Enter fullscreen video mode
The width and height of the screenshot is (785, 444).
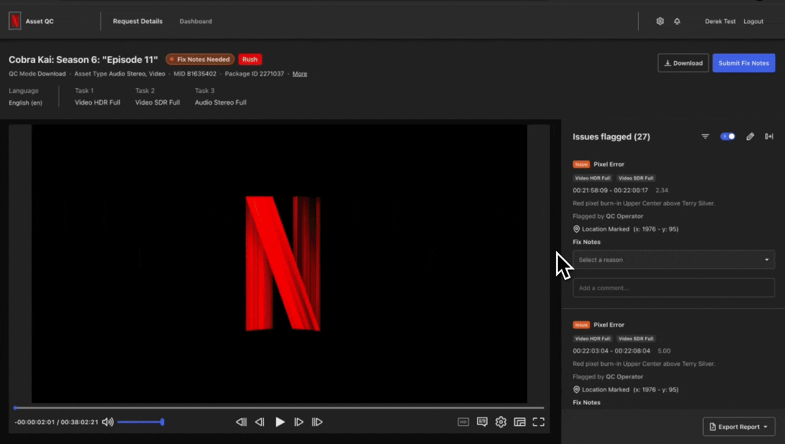point(539,422)
